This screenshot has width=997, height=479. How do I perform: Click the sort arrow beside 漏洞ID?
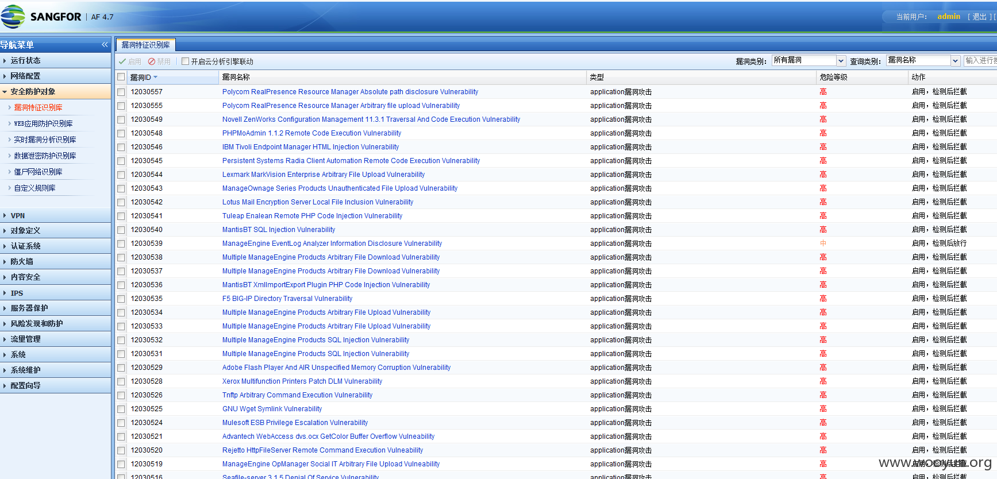pos(155,77)
